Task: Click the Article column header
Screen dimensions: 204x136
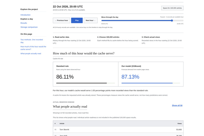Action: coord(62,124)
